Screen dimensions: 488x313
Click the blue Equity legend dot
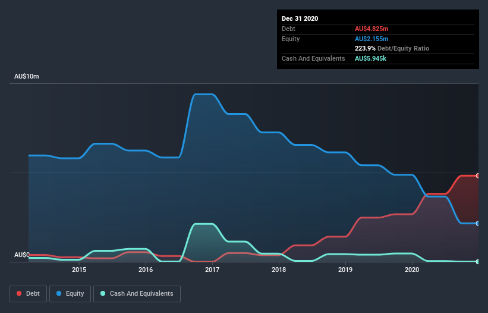pos(59,293)
